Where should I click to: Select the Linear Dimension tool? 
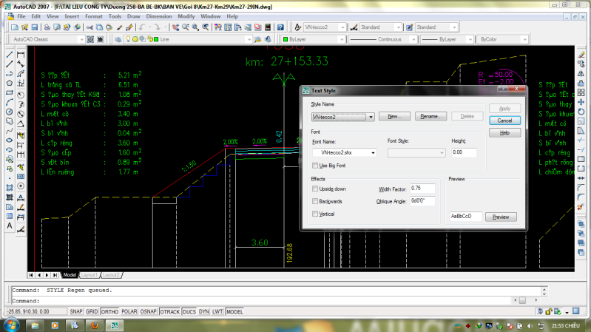point(21,55)
